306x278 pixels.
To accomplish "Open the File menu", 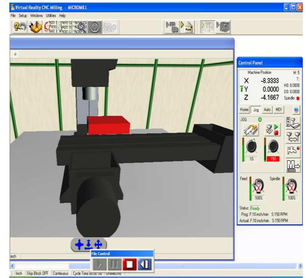I will coord(13,15).
